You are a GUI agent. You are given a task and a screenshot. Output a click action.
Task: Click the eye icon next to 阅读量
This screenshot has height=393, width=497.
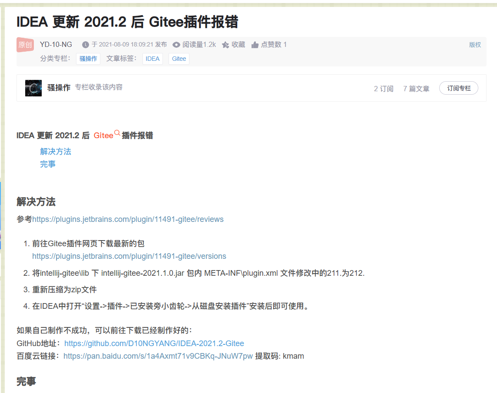176,45
